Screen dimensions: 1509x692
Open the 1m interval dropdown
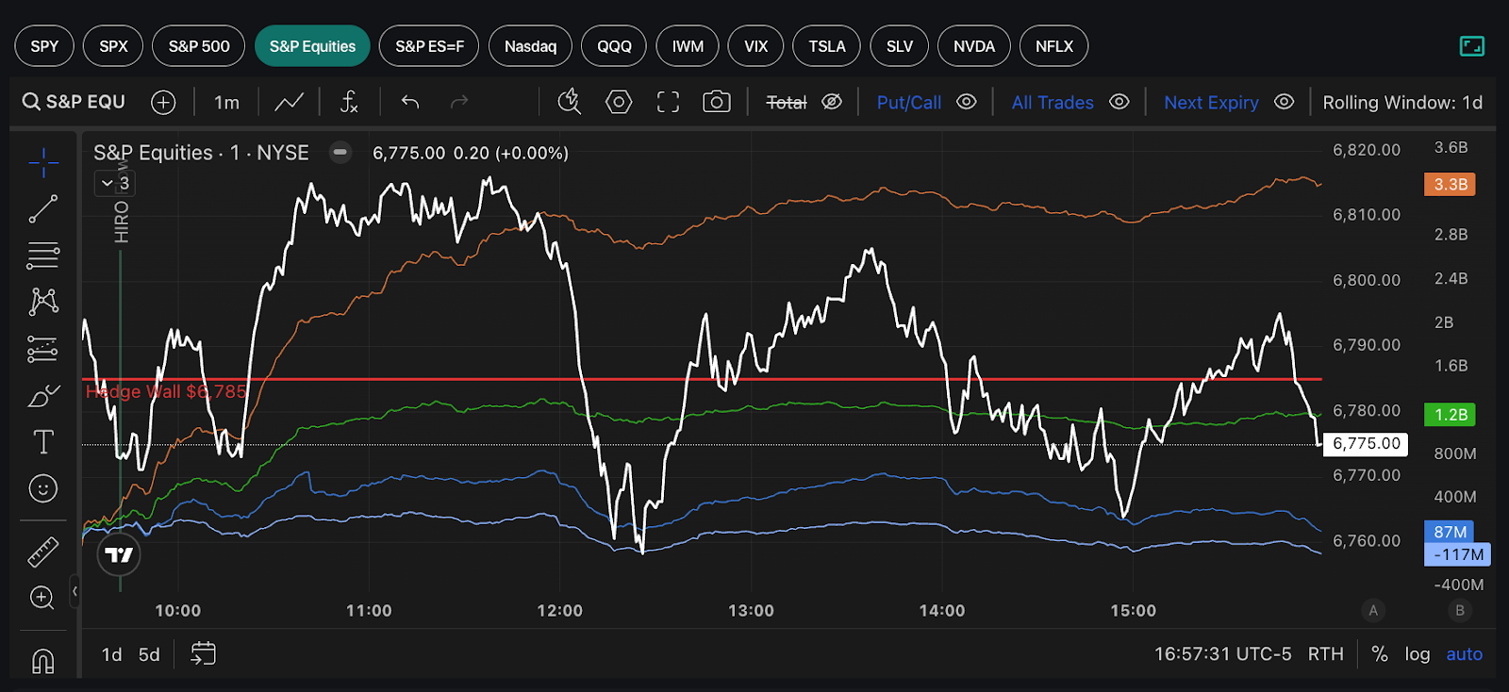(x=226, y=102)
